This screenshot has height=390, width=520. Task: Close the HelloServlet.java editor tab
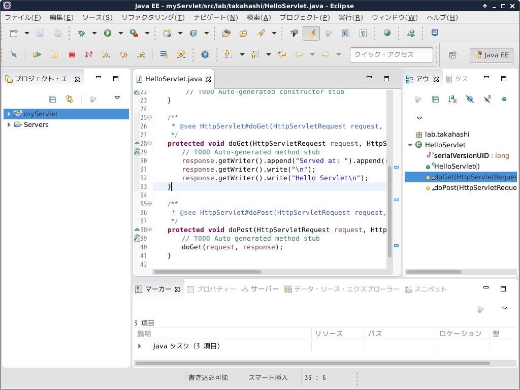click(208, 79)
